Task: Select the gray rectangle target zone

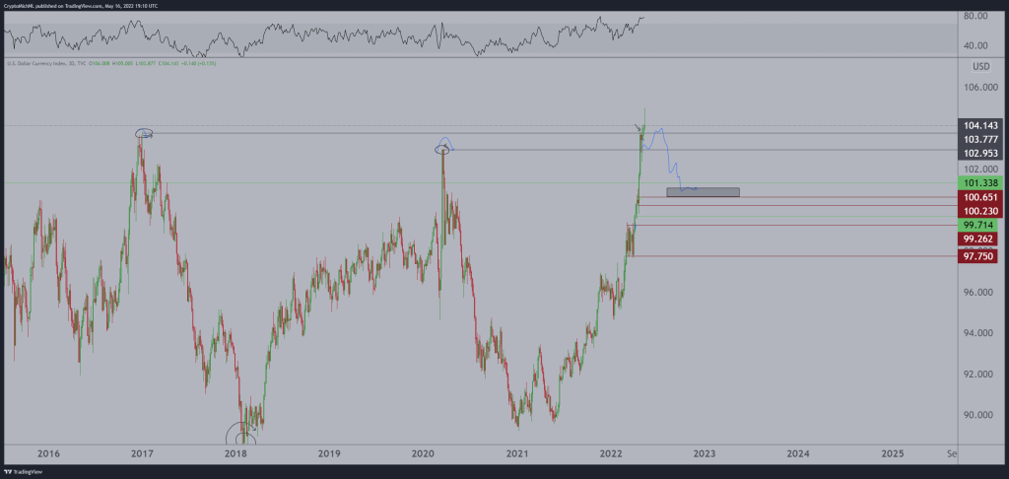Action: 703,191
